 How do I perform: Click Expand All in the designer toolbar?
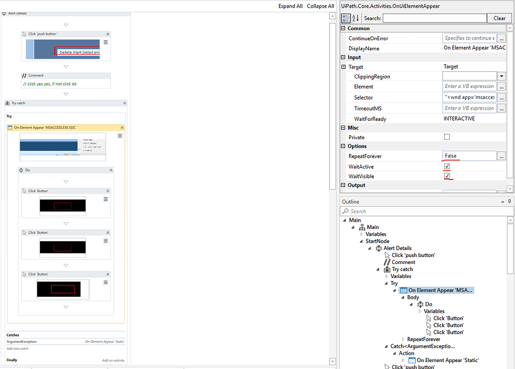pyautogui.click(x=290, y=6)
